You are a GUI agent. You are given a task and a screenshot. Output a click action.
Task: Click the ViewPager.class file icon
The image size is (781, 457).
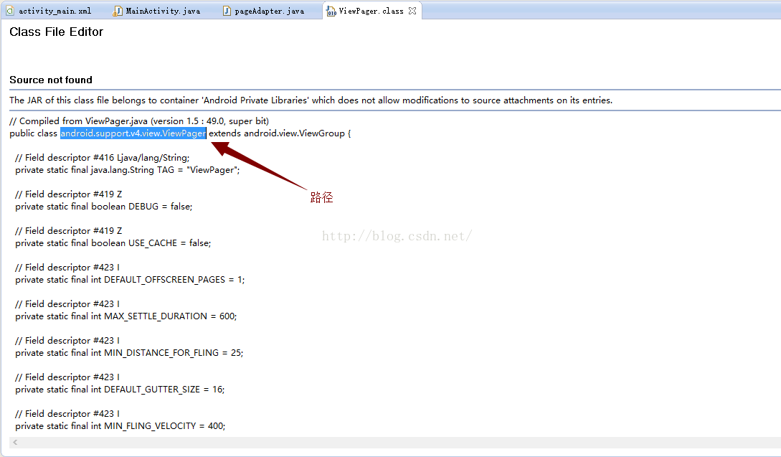(331, 11)
